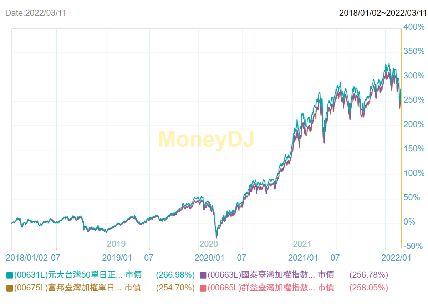Click the brown 00675L legend color swatch
The image size is (428, 304).
click(10, 288)
